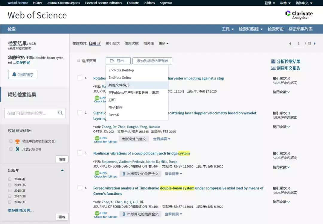Go to the previous results page arrow

(290, 43)
